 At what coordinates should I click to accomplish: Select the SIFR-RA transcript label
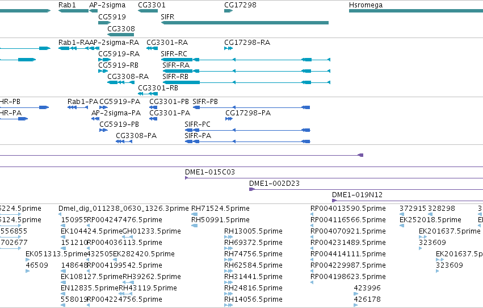point(176,65)
